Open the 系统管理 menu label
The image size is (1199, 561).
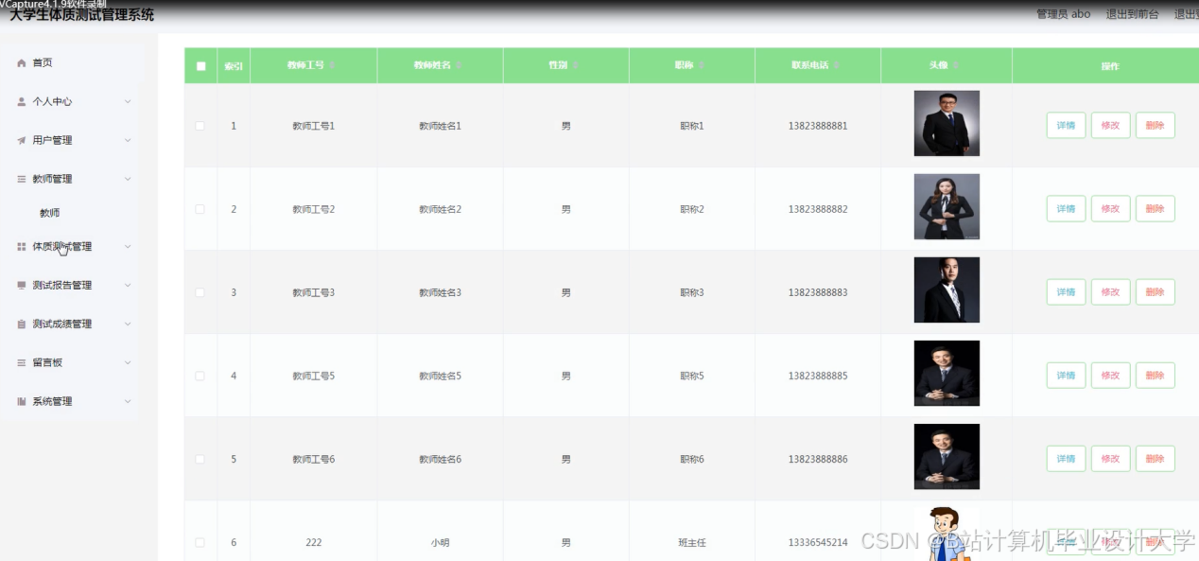[52, 401]
